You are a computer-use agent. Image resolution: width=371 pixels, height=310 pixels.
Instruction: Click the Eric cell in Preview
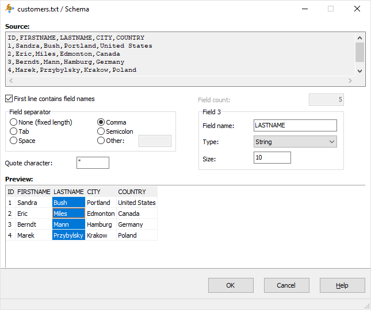tap(34, 214)
